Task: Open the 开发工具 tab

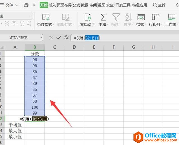Action: [123, 5]
